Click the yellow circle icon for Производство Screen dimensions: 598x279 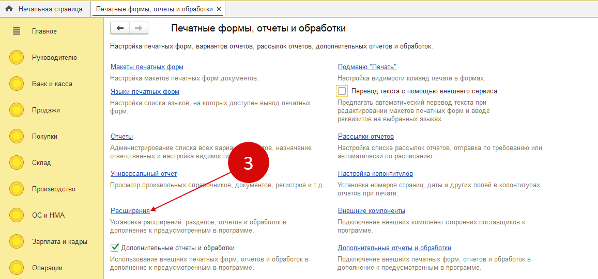pyautogui.click(x=16, y=189)
